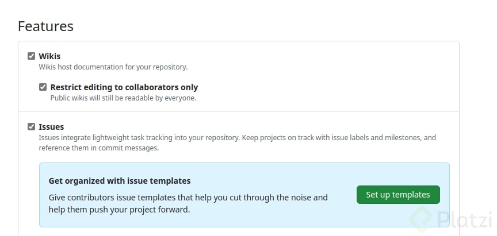This screenshot has height=236, width=497.
Task: Disable the Issues checkbox
Action: click(32, 127)
